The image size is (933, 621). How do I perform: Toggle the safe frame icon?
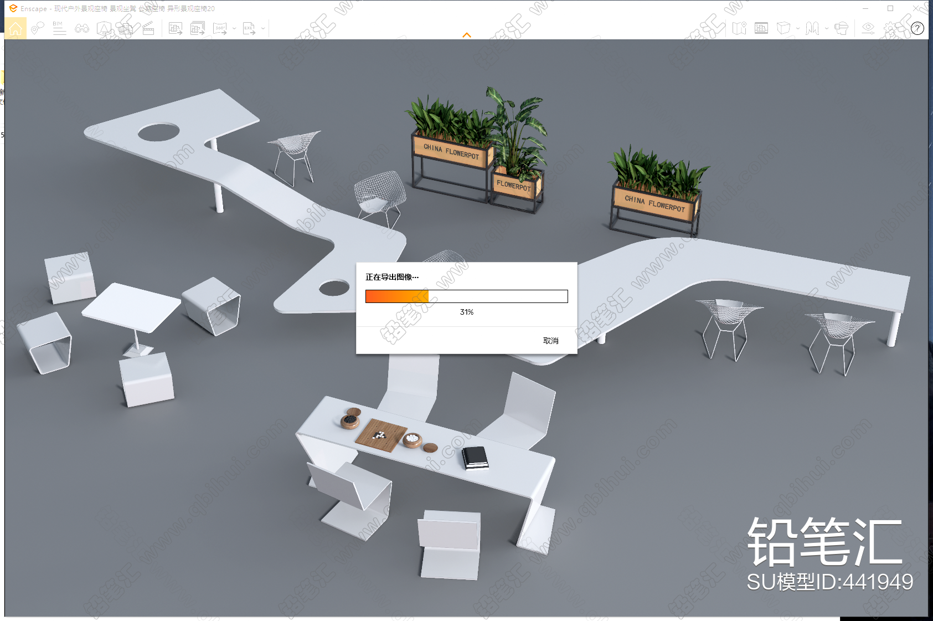[761, 28]
